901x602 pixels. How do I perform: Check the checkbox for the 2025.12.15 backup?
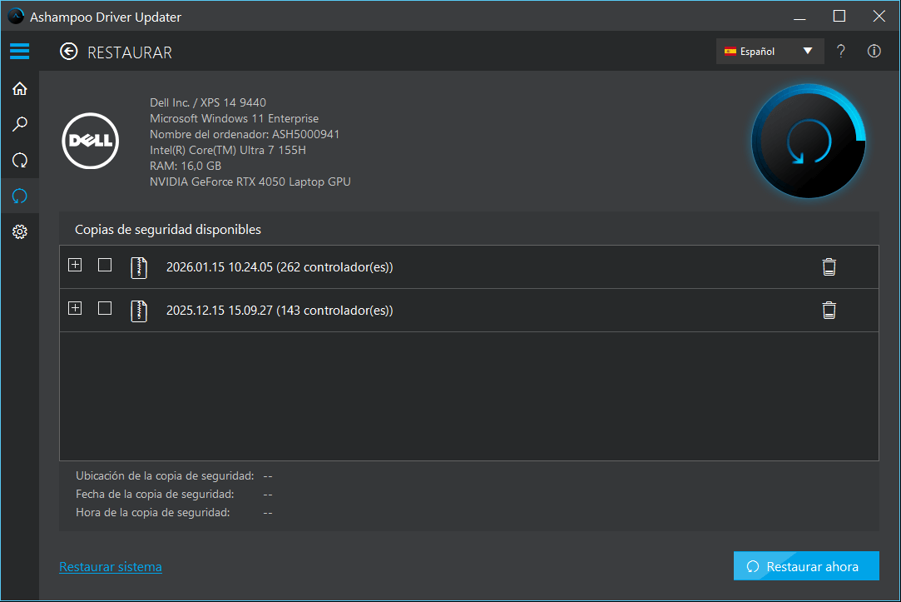pos(104,307)
